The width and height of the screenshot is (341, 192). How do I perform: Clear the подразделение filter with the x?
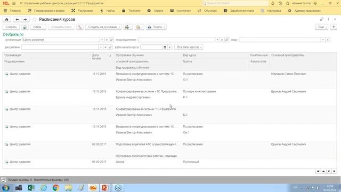(222, 40)
